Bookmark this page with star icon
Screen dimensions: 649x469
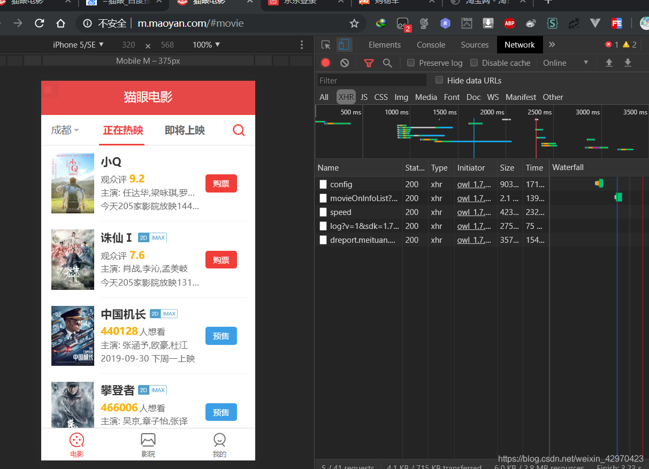click(354, 24)
